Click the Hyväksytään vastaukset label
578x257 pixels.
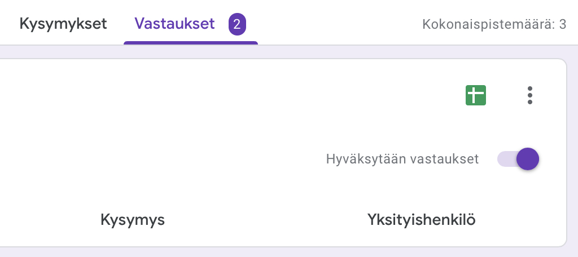point(402,159)
